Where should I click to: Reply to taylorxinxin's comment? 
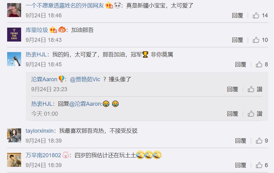pyautogui.click(x=241, y=141)
